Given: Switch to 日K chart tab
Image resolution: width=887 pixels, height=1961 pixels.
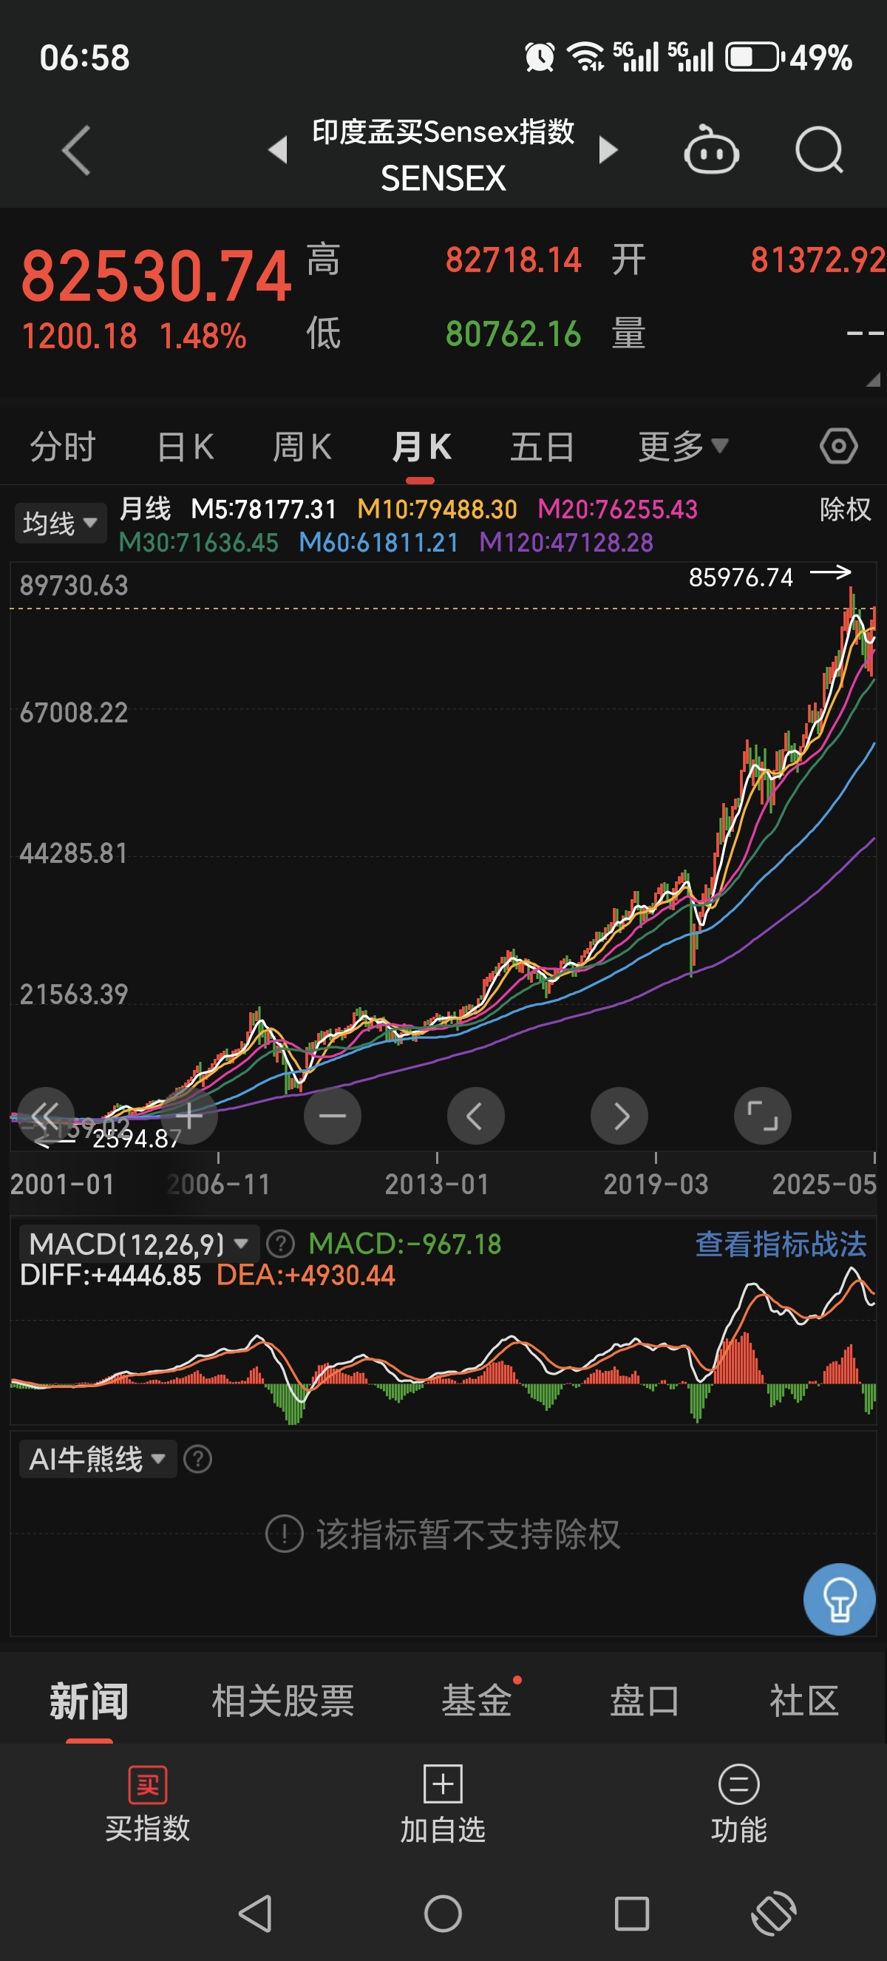Looking at the screenshot, I should [x=185, y=446].
